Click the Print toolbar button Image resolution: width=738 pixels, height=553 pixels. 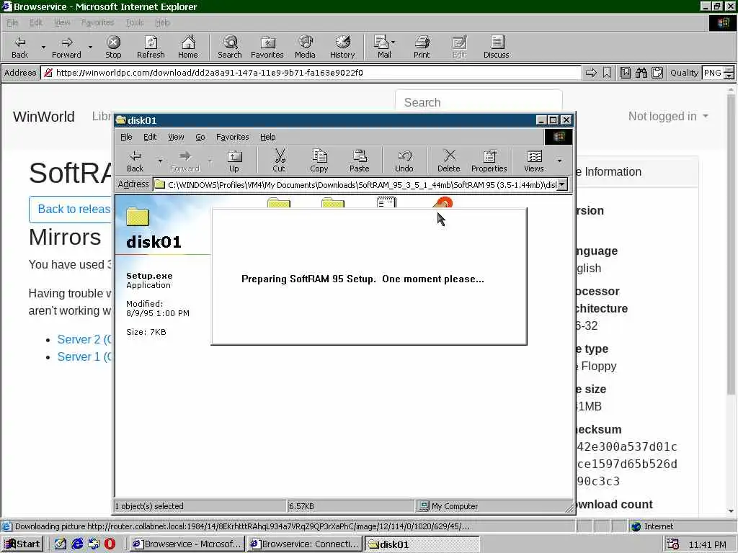pyautogui.click(x=422, y=47)
